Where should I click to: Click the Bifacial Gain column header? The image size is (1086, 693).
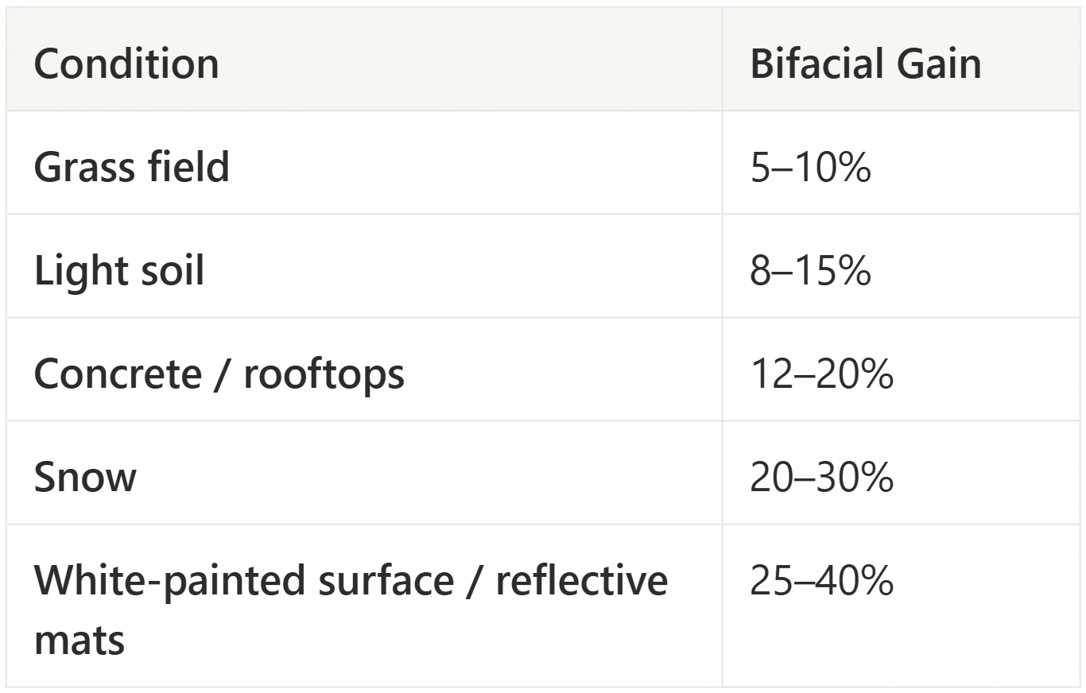pyautogui.click(x=901, y=60)
